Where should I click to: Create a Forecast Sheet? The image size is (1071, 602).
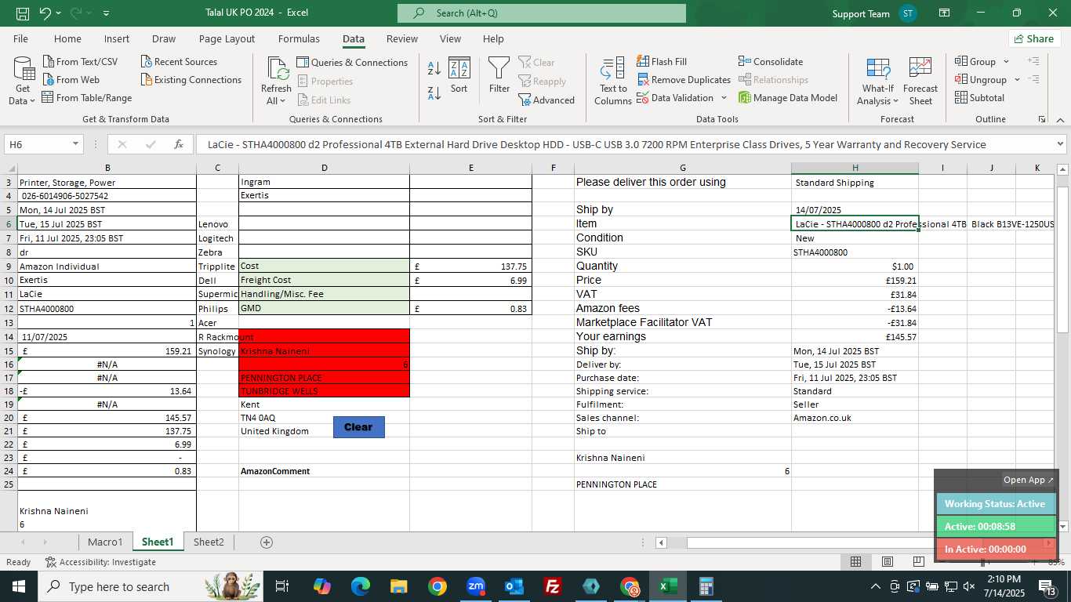920,81
